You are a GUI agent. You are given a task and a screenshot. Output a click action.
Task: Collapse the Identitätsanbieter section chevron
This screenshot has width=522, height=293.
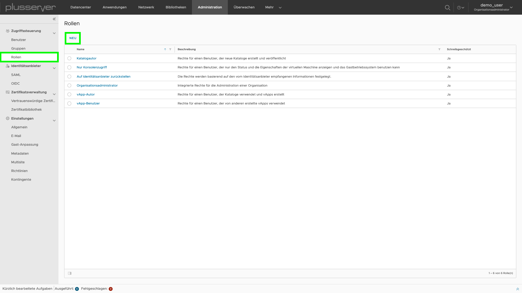[54, 68]
